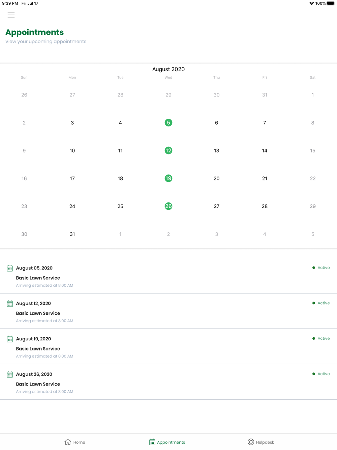337x450 pixels.
Task: Click calendar icon beside August 19, 2020
Action: point(10,339)
